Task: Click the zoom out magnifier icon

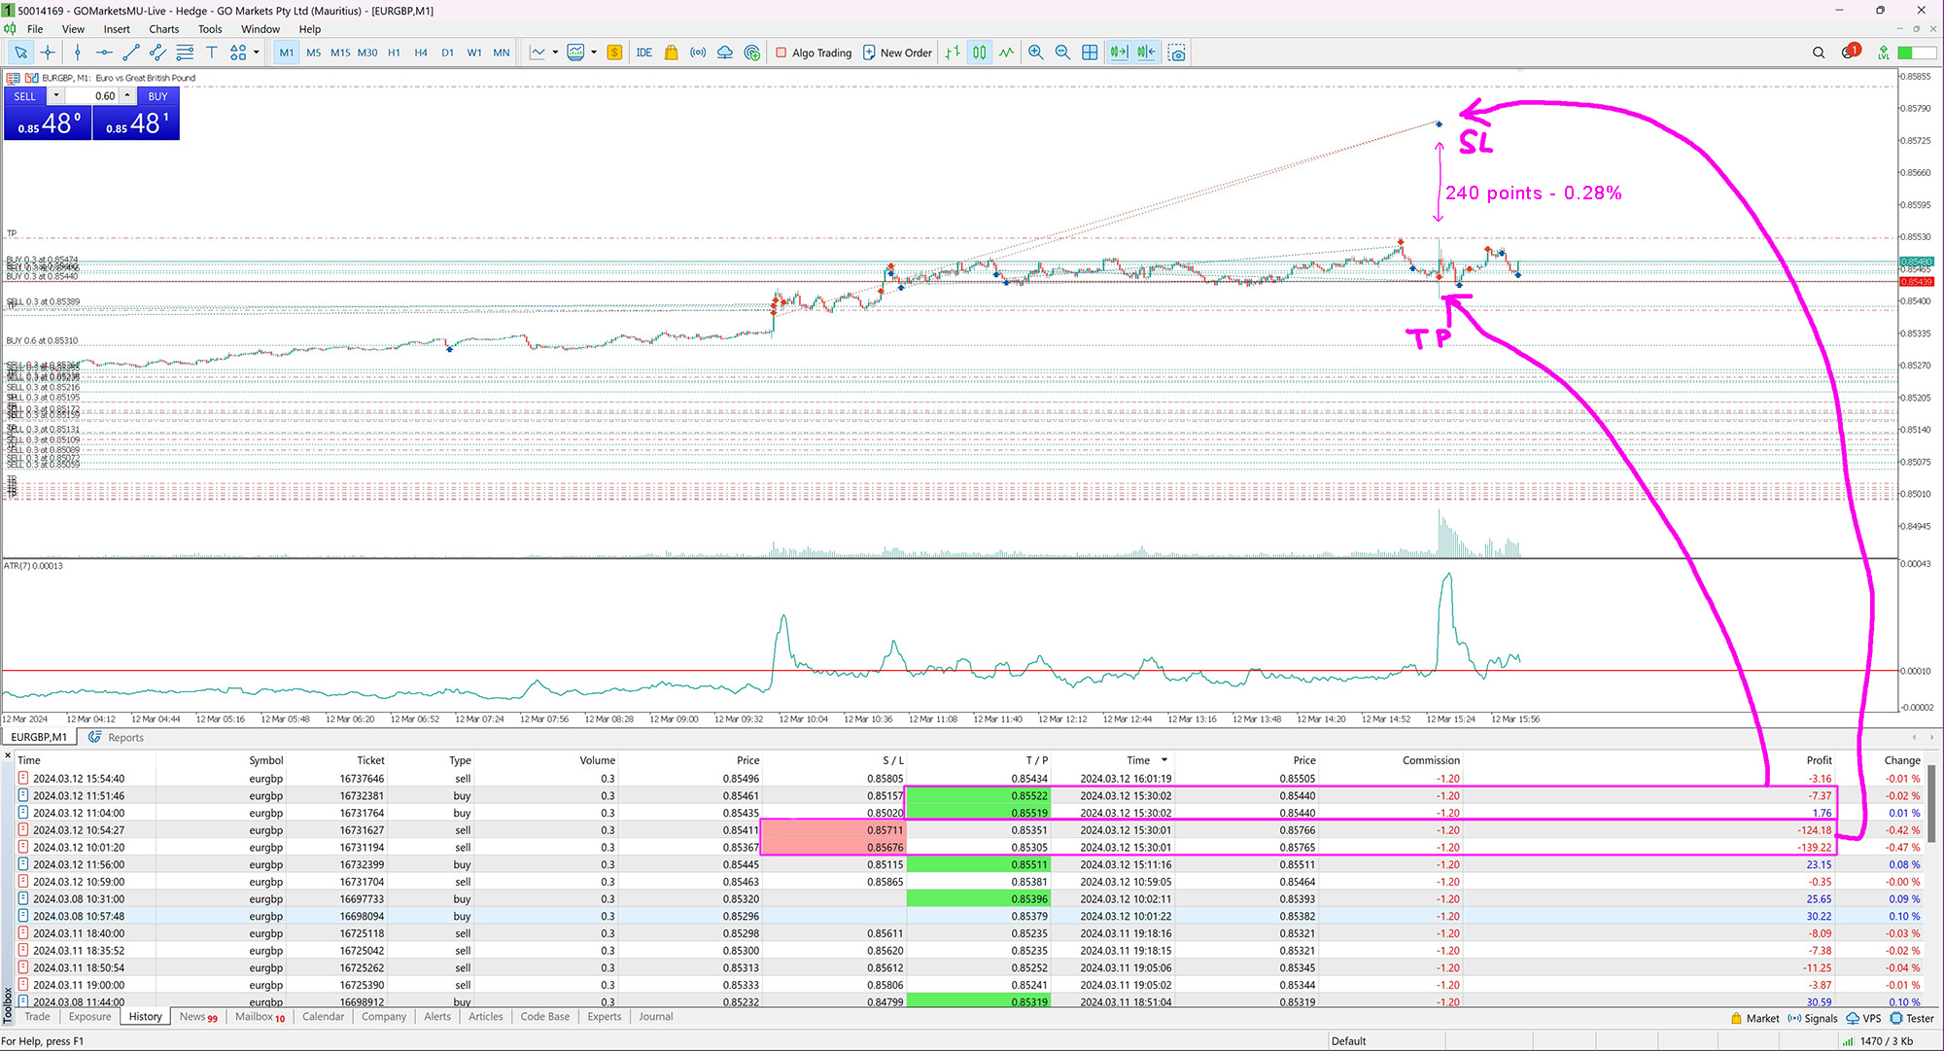Action: [x=1062, y=53]
